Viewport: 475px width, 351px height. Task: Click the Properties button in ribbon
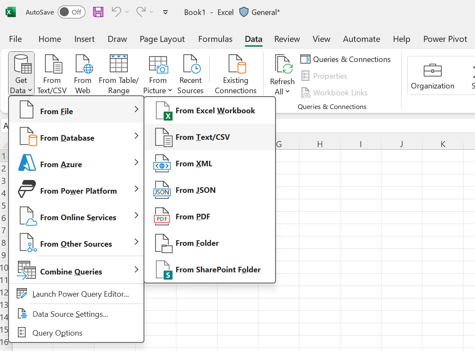pos(324,76)
